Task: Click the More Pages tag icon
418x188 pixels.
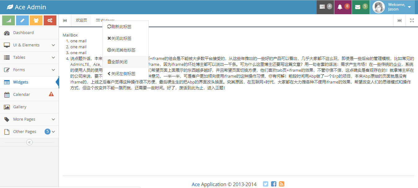Action: pos(7,119)
